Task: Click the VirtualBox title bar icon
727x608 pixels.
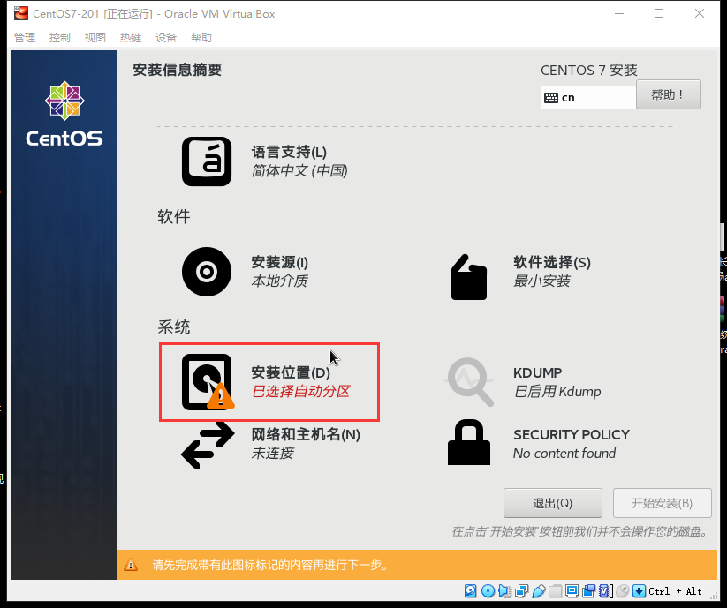Action: point(21,14)
